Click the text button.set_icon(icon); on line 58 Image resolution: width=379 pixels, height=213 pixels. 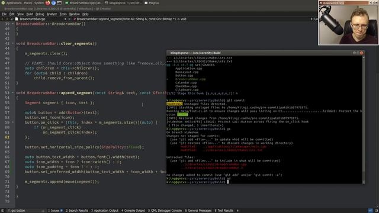[50, 118]
